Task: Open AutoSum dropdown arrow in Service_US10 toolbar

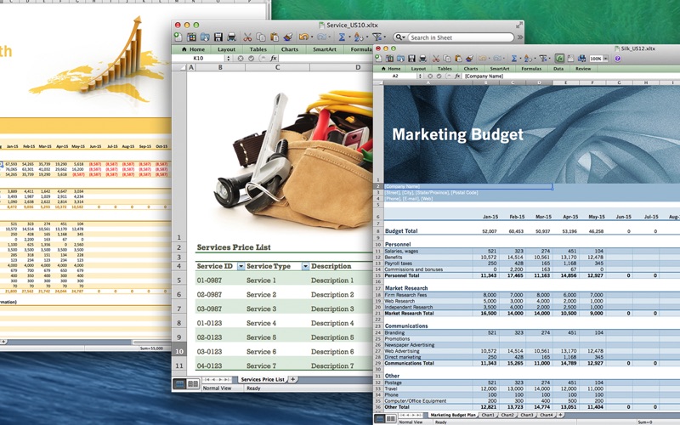Action: 349,37
